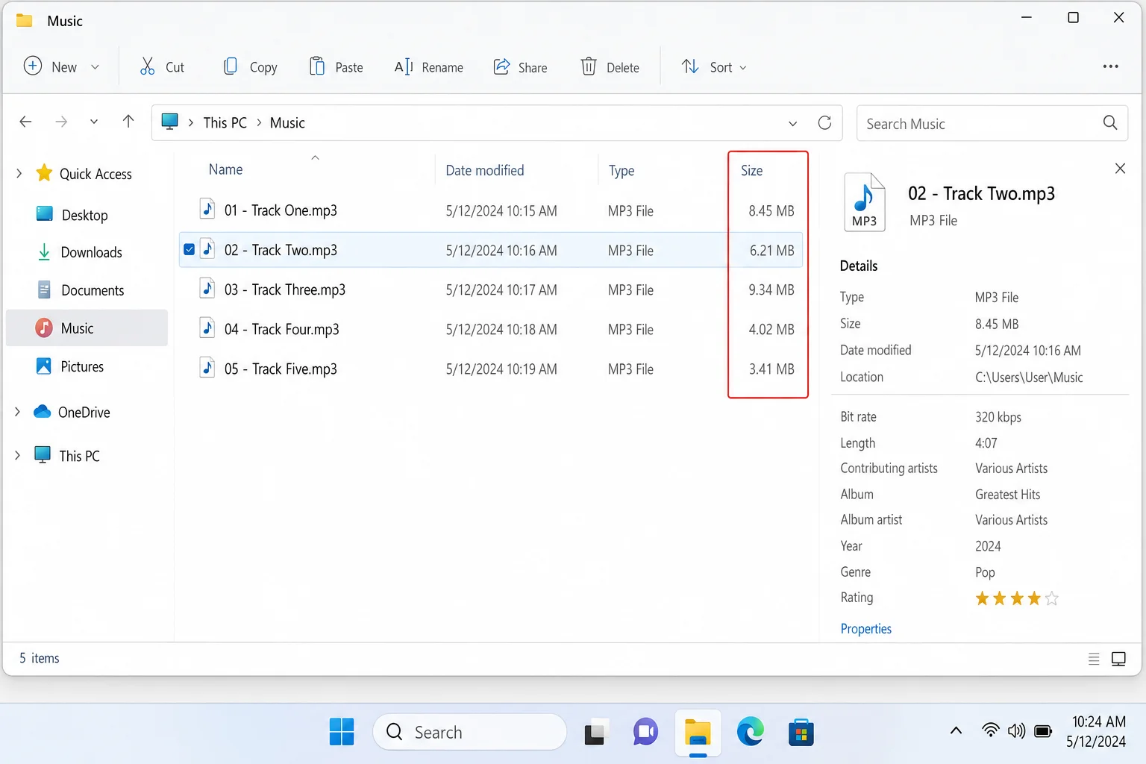Sort by the Type column header
This screenshot has height=764, width=1146.
[x=621, y=171]
